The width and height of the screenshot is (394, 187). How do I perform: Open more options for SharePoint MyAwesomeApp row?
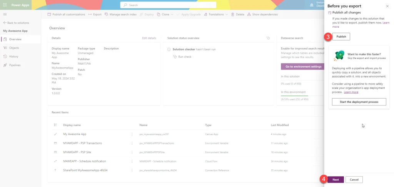[132, 170]
